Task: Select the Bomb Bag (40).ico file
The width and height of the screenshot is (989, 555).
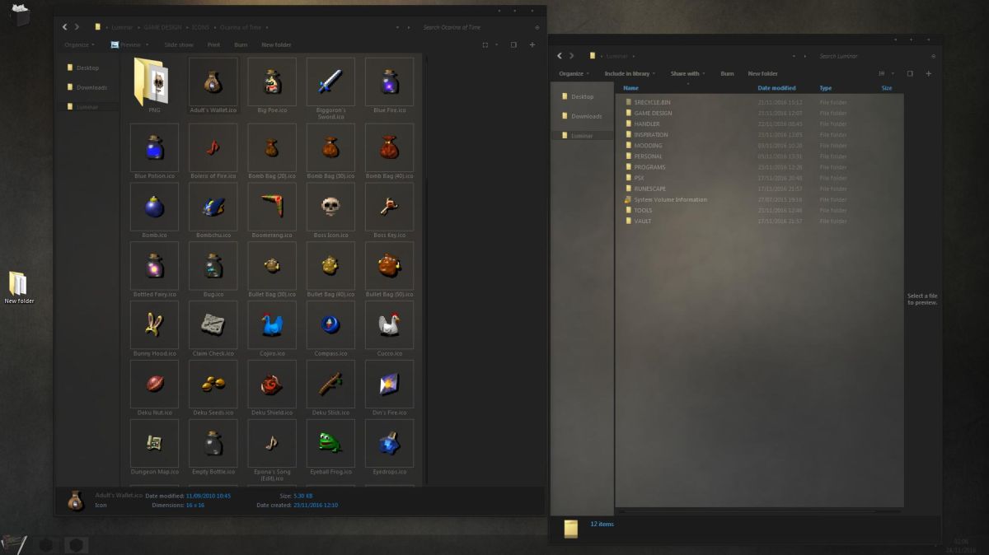Action: tap(389, 152)
